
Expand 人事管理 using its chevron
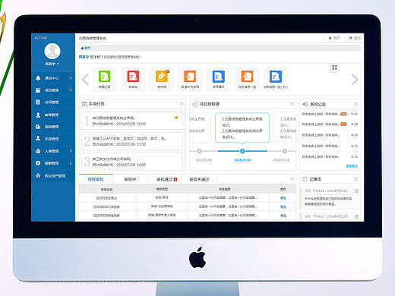pyautogui.click(x=71, y=151)
